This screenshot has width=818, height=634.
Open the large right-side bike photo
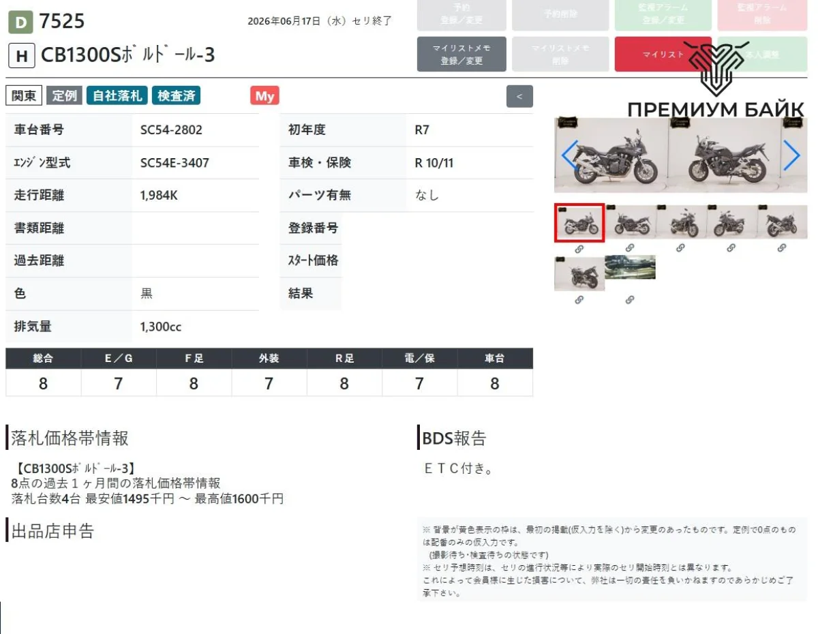pos(725,155)
